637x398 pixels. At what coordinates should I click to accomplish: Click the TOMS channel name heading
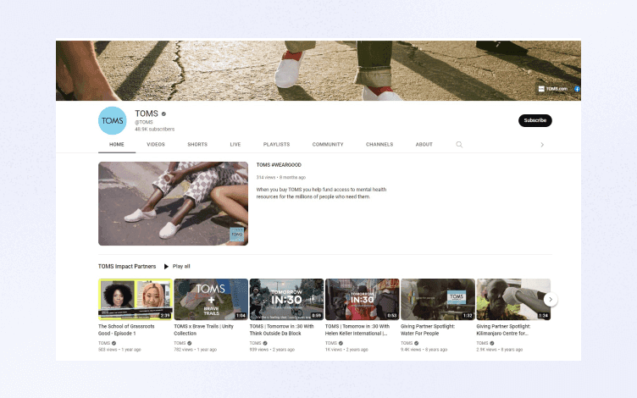coord(147,113)
